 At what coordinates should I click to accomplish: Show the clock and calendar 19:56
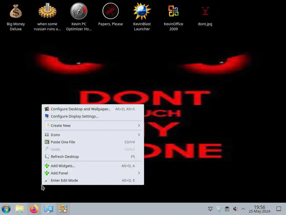coord(259,209)
